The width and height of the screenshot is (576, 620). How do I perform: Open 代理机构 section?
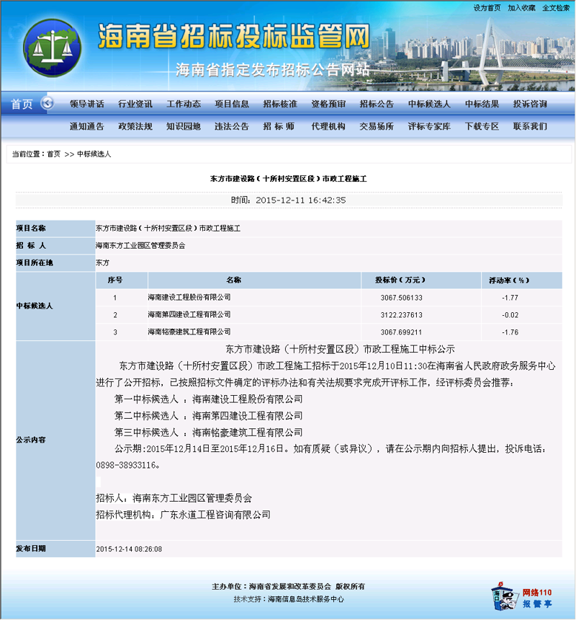[328, 127]
